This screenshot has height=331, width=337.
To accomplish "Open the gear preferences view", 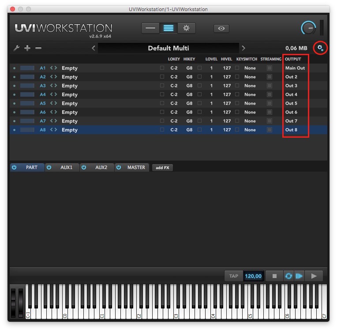I will pos(186,28).
